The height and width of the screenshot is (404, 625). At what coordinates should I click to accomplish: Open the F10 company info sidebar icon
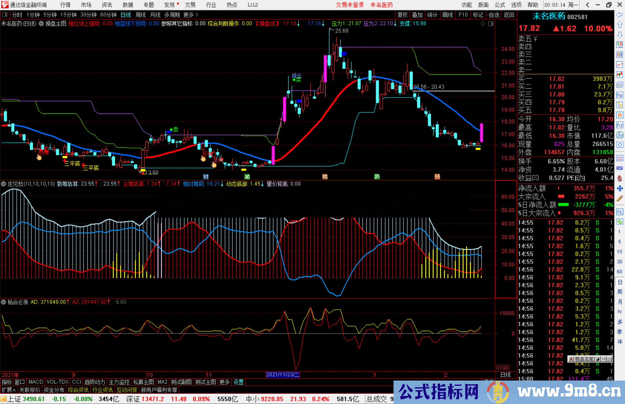[620, 95]
